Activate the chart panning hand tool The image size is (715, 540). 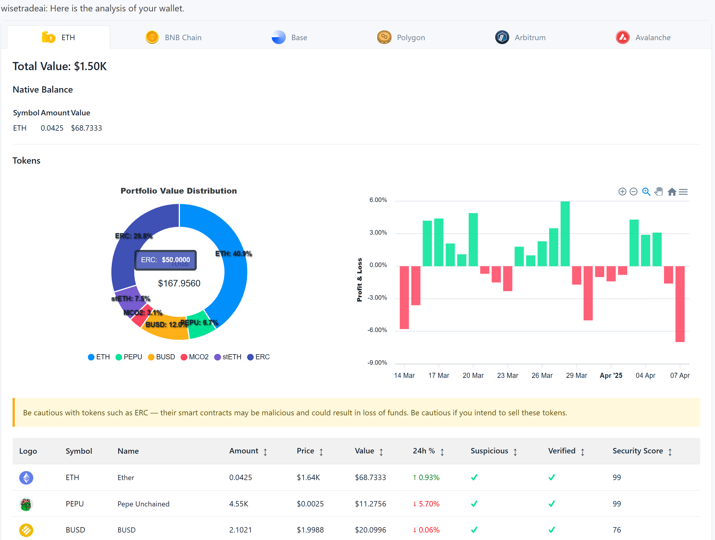pos(659,192)
